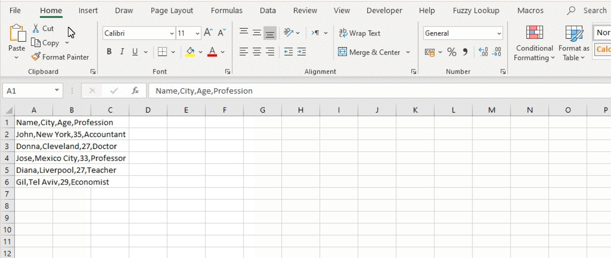Toggle Italic formatting
Image resolution: width=611 pixels, height=258 pixels.
[122, 52]
